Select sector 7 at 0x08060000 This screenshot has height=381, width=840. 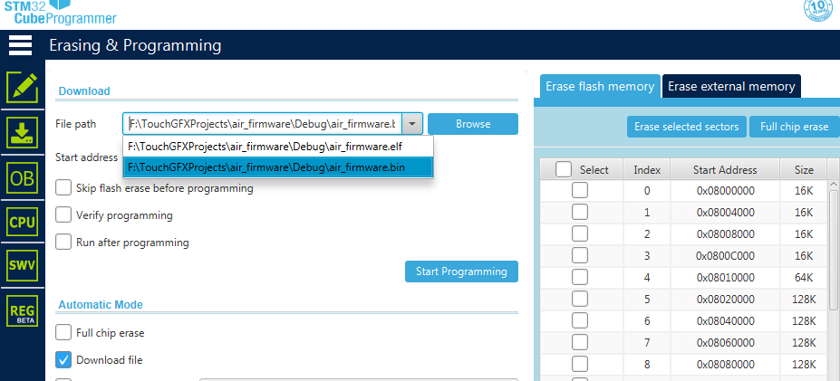point(580,342)
